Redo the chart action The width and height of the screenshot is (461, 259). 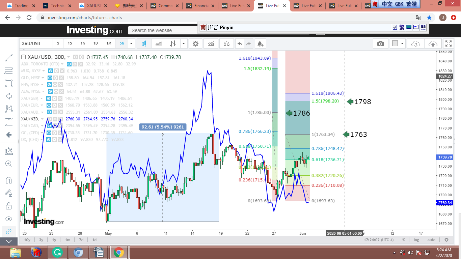(248, 44)
